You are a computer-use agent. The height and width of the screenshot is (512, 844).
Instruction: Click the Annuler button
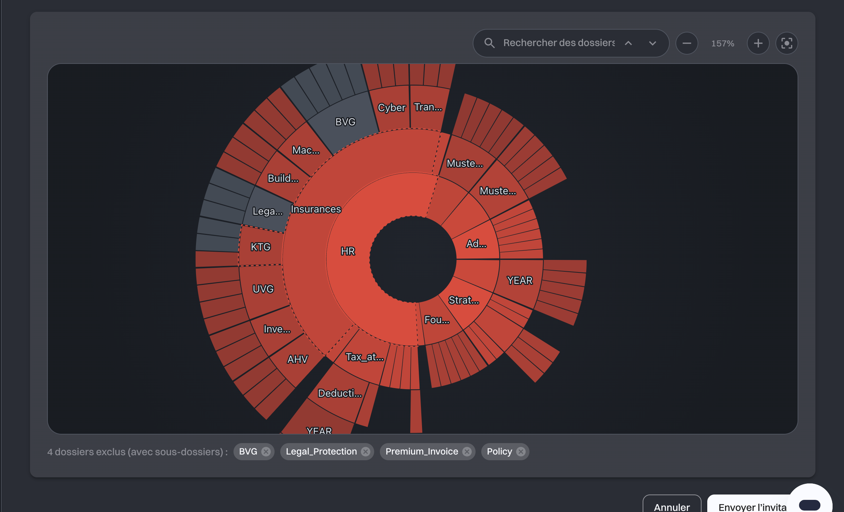(672, 507)
